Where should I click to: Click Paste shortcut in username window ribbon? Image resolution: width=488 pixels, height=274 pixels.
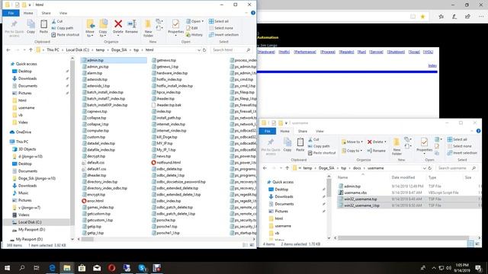click(322, 153)
